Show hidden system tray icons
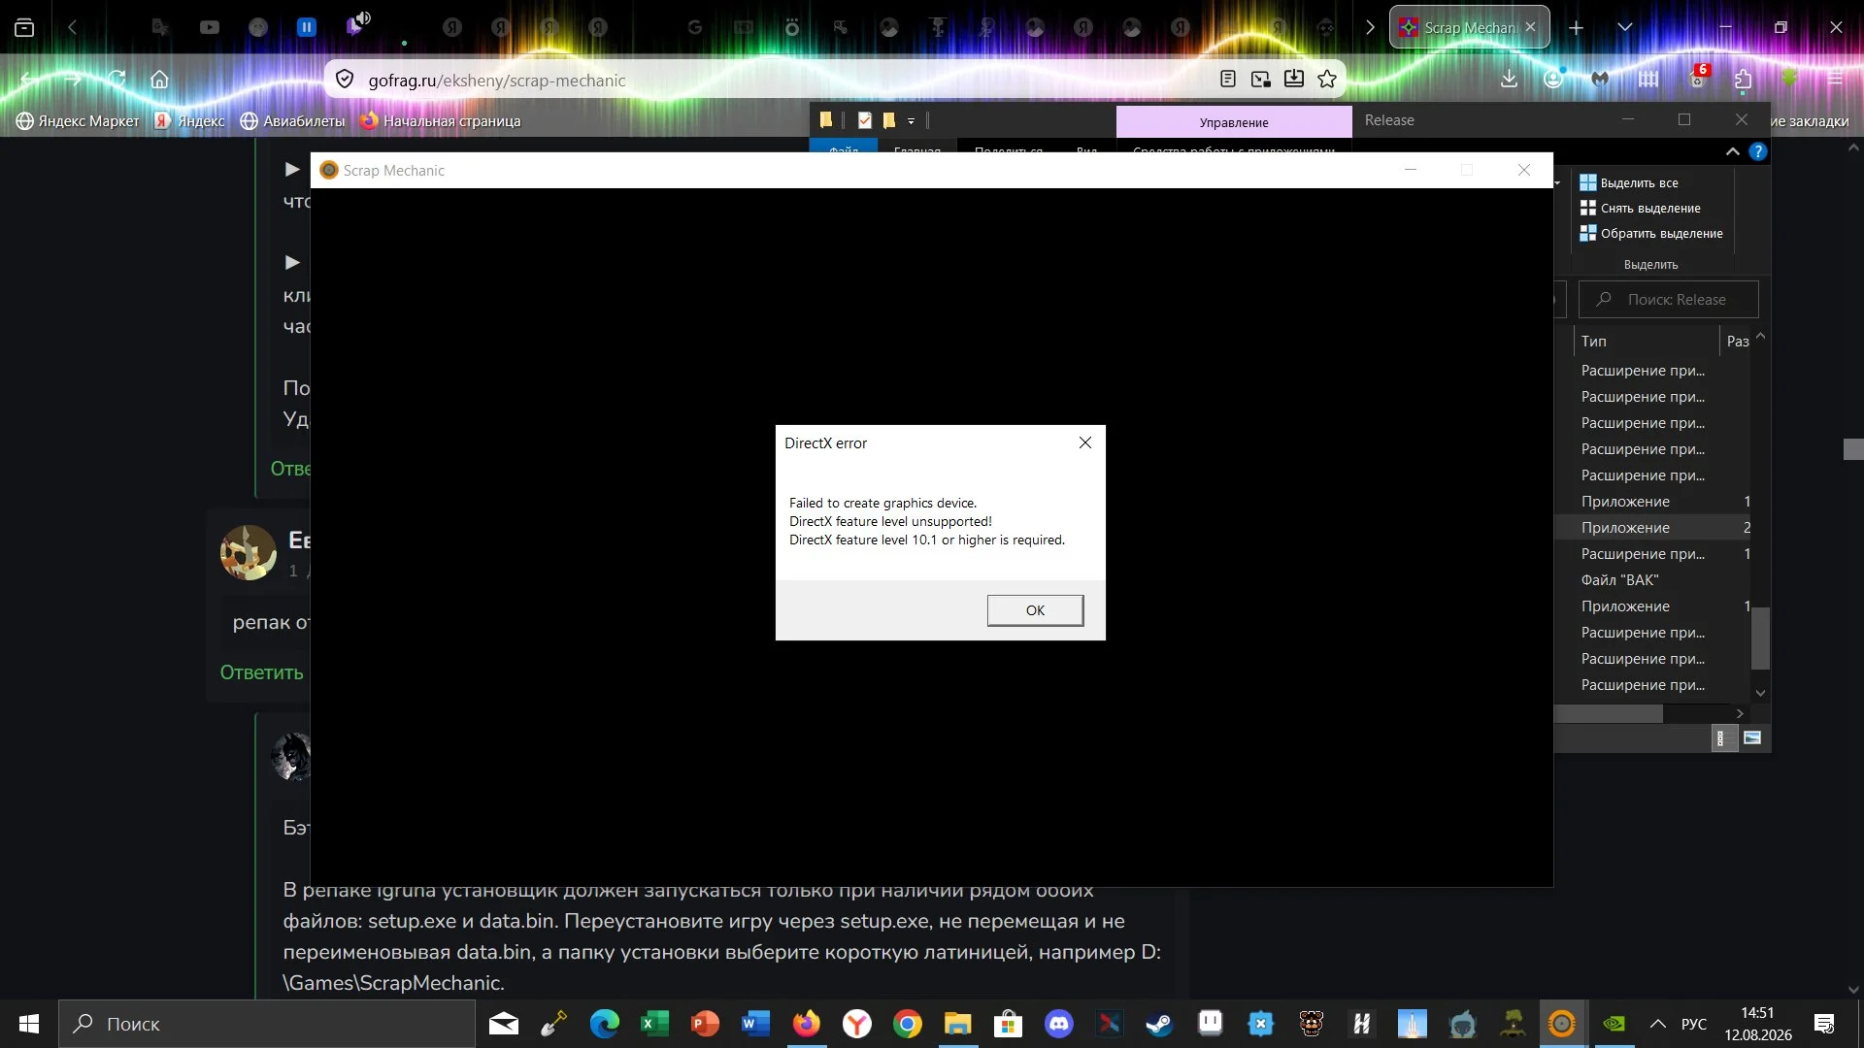Viewport: 1864px width, 1048px height. pyautogui.click(x=1658, y=1024)
